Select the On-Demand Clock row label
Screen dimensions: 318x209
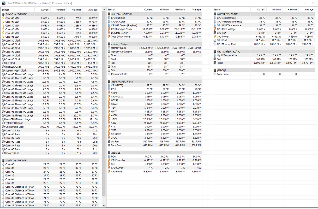(15, 127)
